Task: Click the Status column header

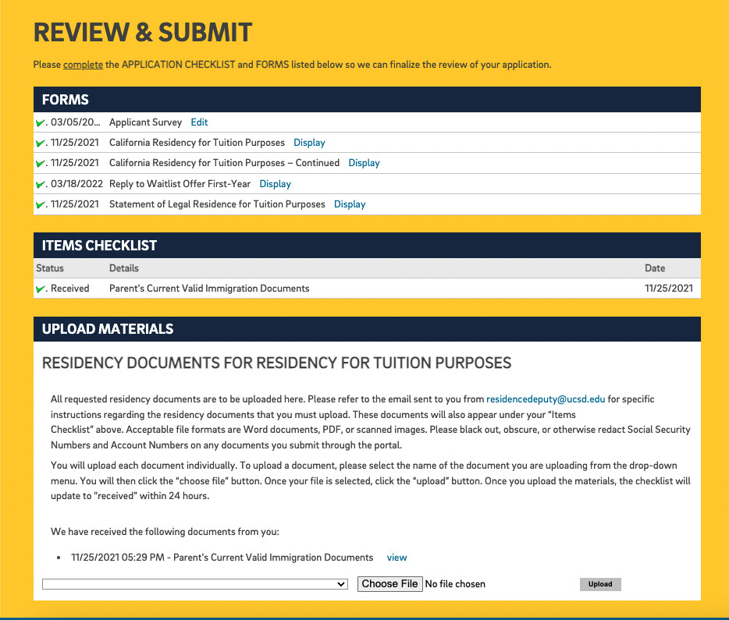Action: click(x=50, y=268)
